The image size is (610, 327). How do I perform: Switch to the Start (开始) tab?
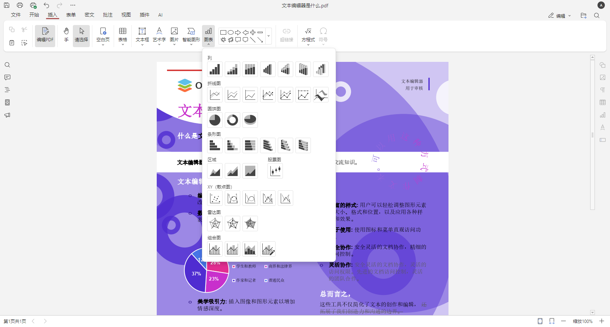[x=34, y=15]
